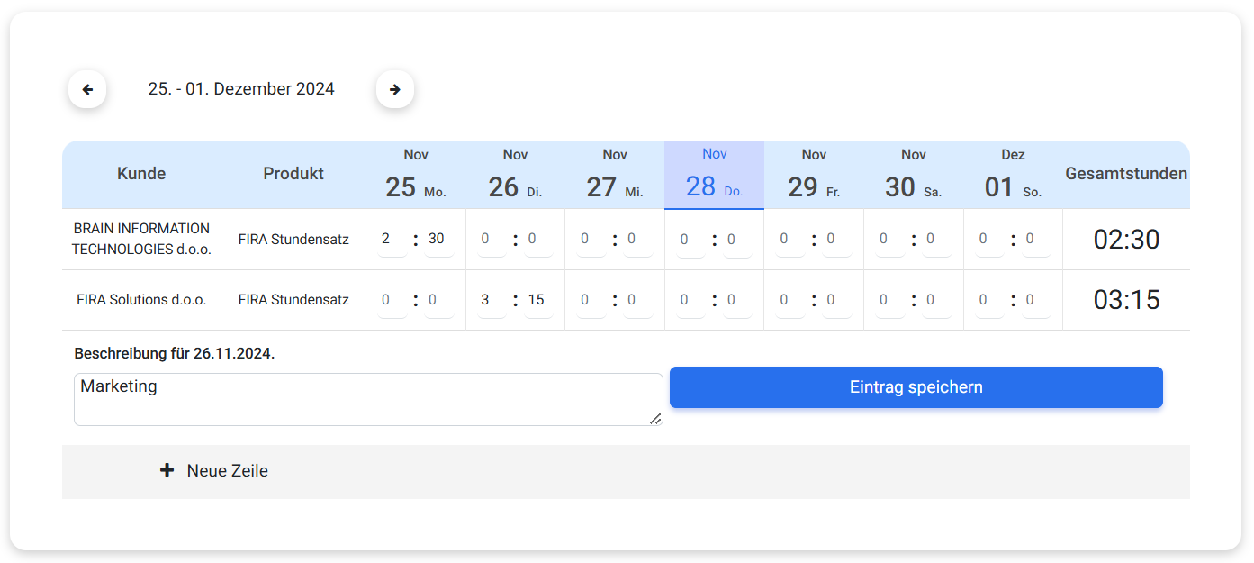Edit BRAIN INFORMATION Monday minutes field showing 30
1254x563 pixels.
coord(438,239)
